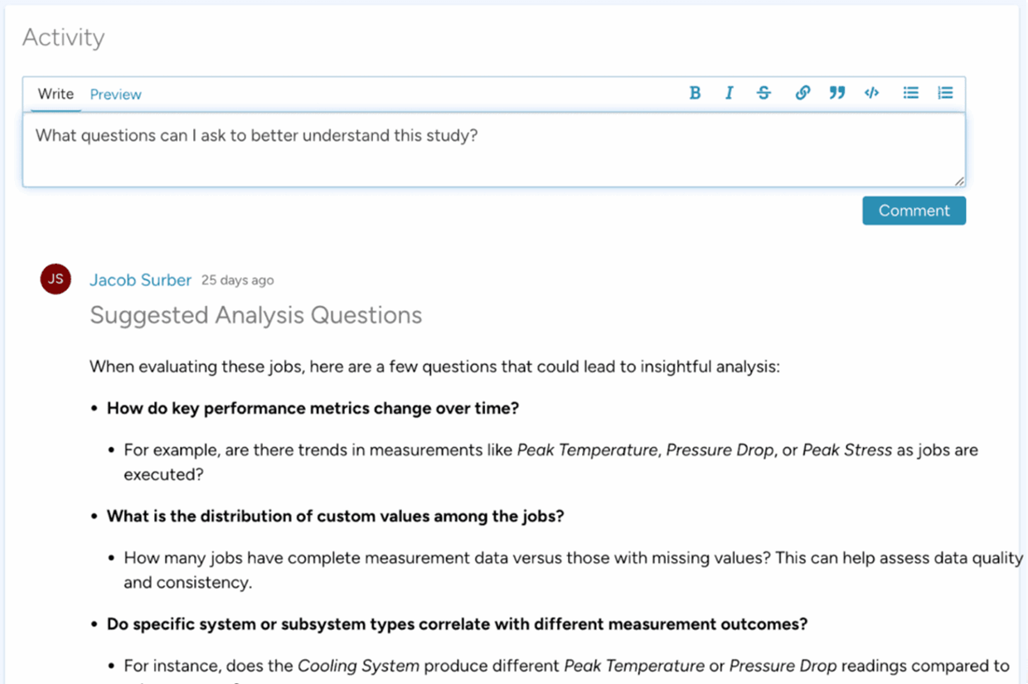The width and height of the screenshot is (1028, 684).
Task: Open Jacob Surber's profile link
Action: [140, 279]
